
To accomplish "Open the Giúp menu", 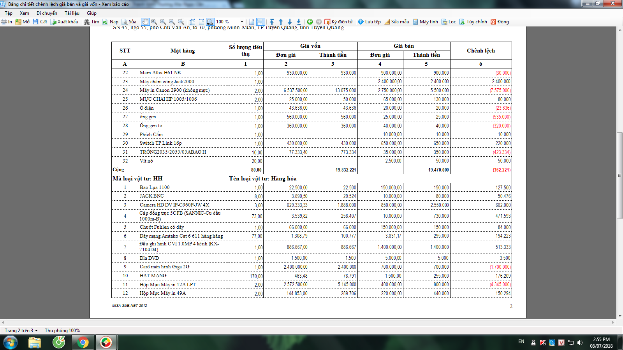I will click(92, 13).
